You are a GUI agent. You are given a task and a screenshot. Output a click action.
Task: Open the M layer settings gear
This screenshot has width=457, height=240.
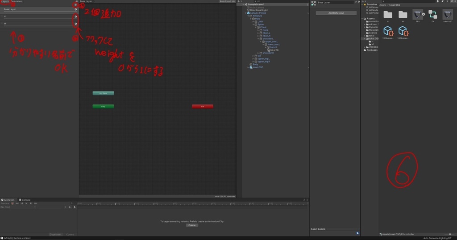pyautogui.click(x=76, y=24)
